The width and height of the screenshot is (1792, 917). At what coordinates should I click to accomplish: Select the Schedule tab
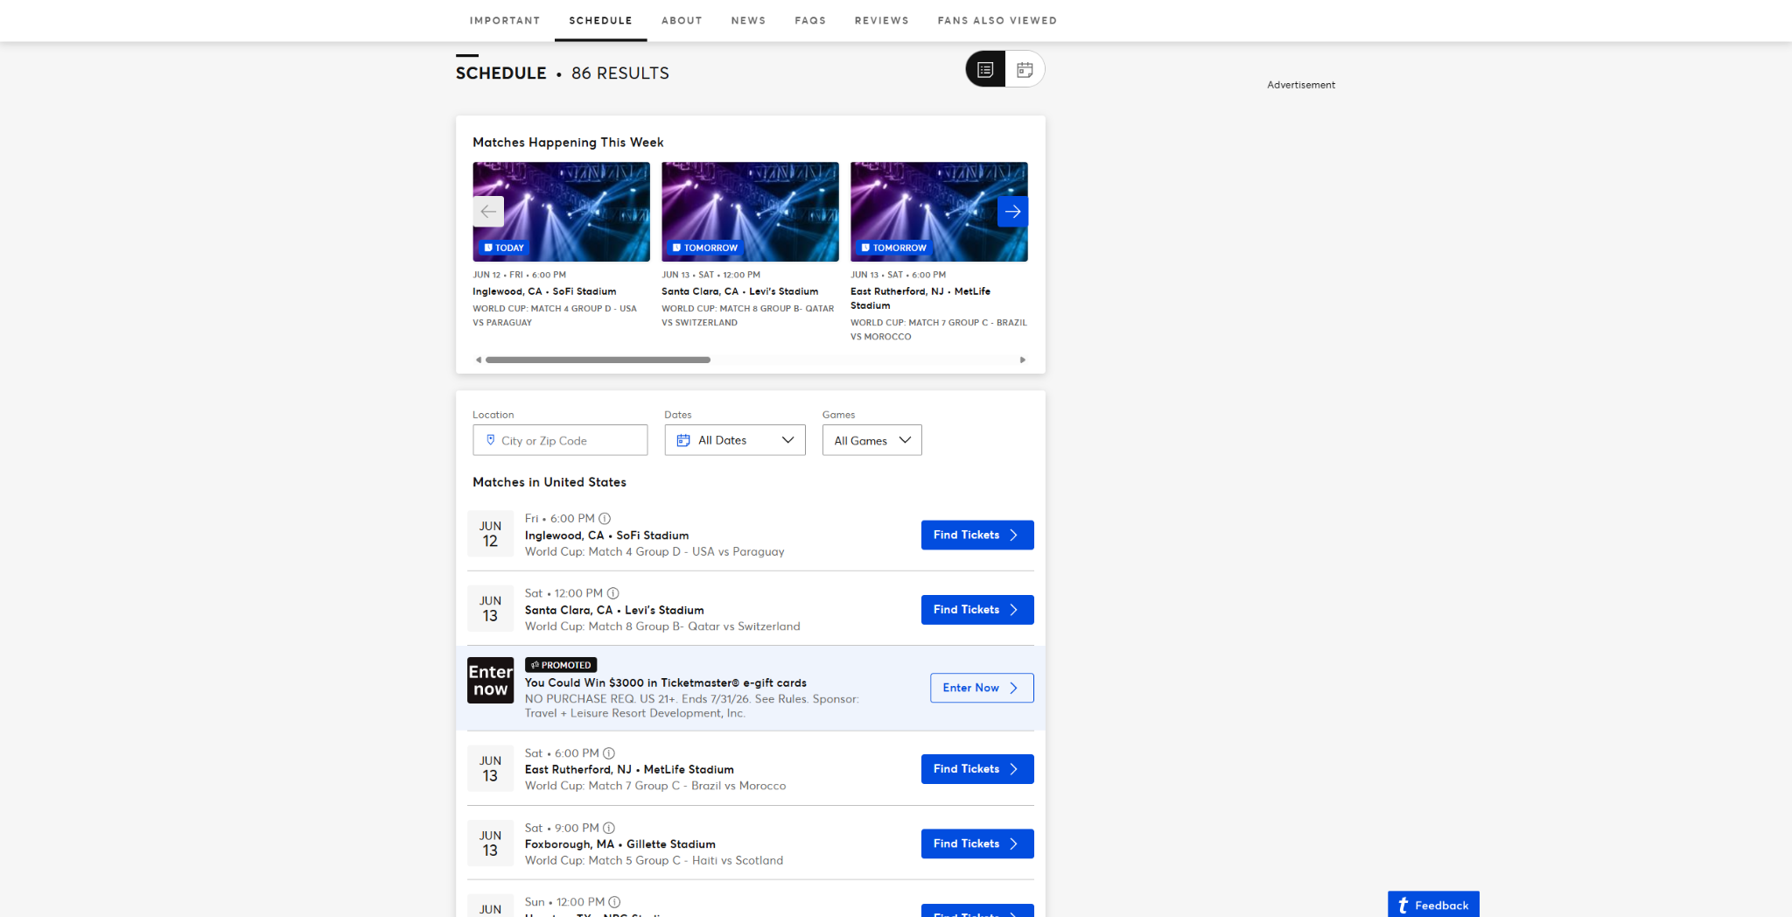pyautogui.click(x=601, y=20)
